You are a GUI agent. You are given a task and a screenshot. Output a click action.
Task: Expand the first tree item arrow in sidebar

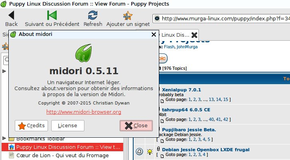[x=4, y=71]
